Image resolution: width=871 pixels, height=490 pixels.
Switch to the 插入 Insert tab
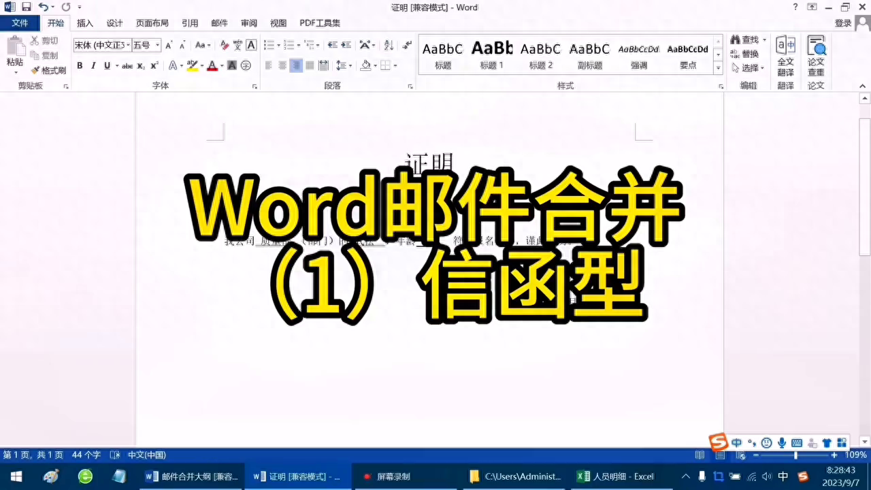coord(85,23)
